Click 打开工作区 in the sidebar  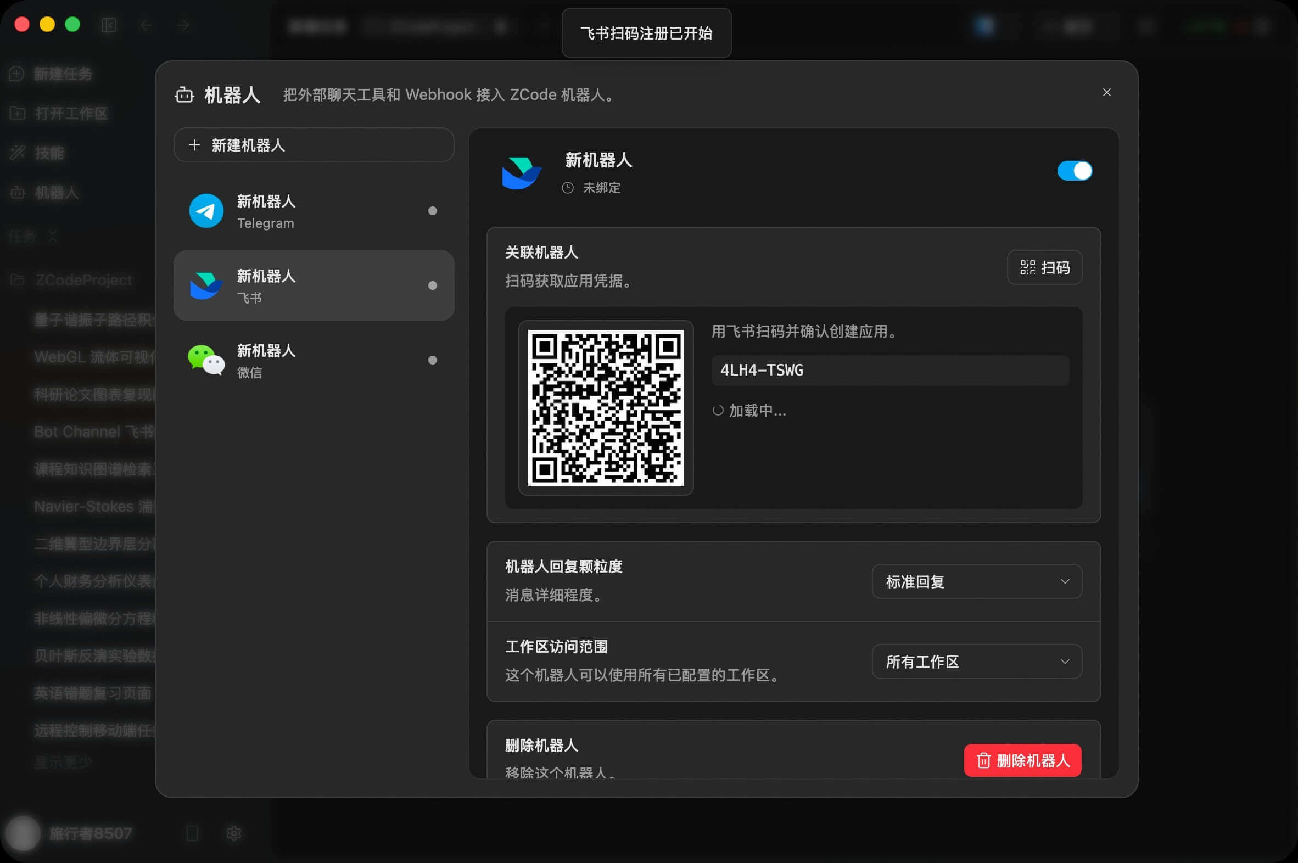coord(59,114)
